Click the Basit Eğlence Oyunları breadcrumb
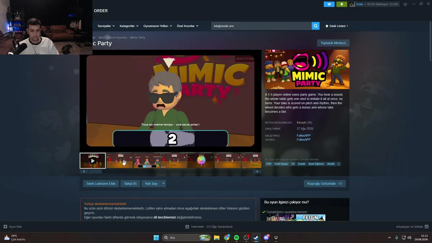Image resolution: width=432 pixels, height=243 pixels. click(113, 37)
